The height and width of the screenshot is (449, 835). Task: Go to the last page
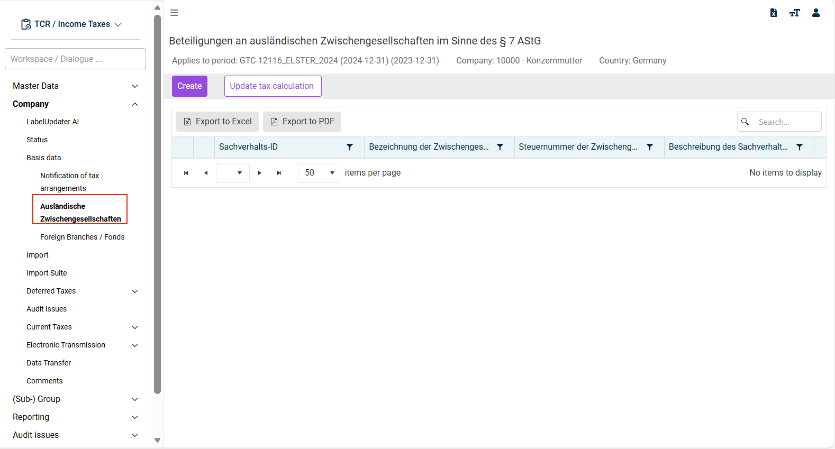coord(279,173)
